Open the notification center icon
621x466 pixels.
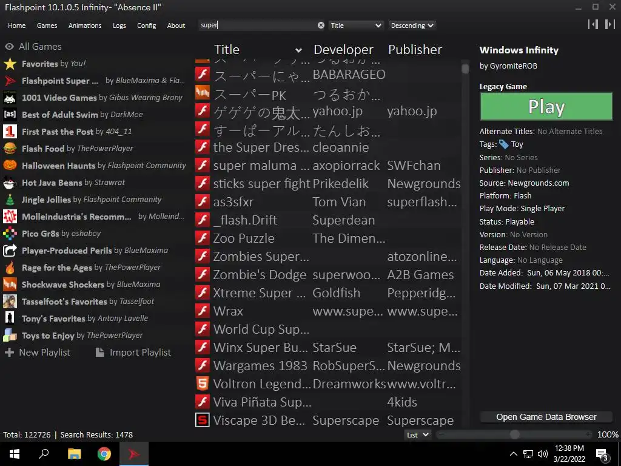[602, 454]
